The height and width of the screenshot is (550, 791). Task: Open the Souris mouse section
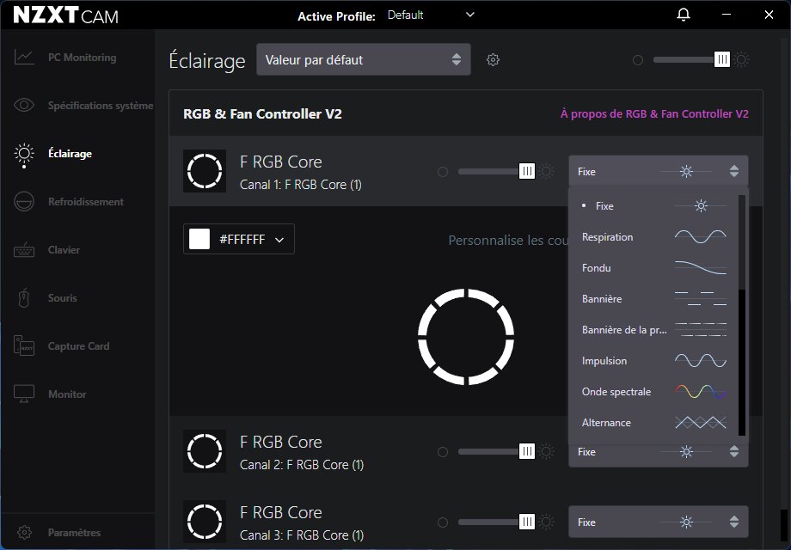(63, 298)
